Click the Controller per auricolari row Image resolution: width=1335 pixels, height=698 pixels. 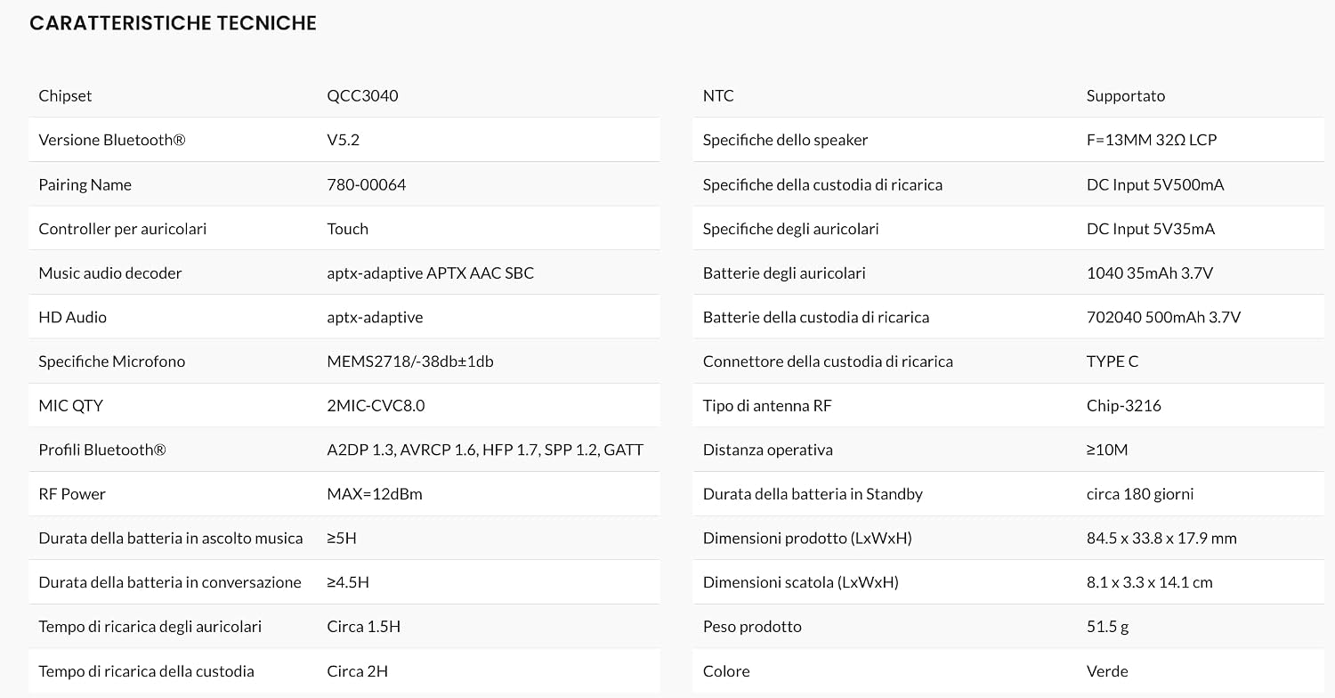pyautogui.click(x=344, y=228)
